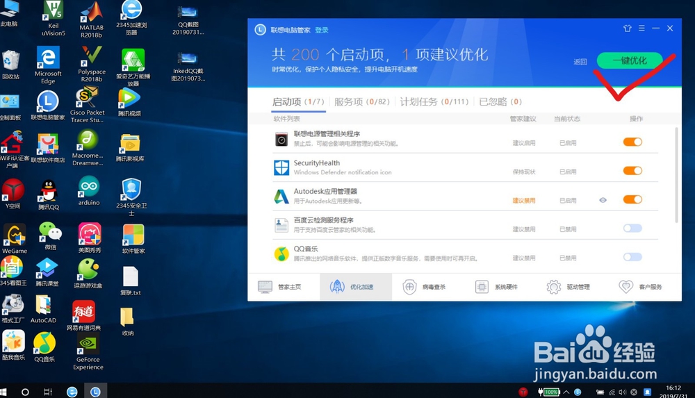The image size is (695, 398).
Task: Switch to the 已忽略 tab
Action: tap(500, 102)
